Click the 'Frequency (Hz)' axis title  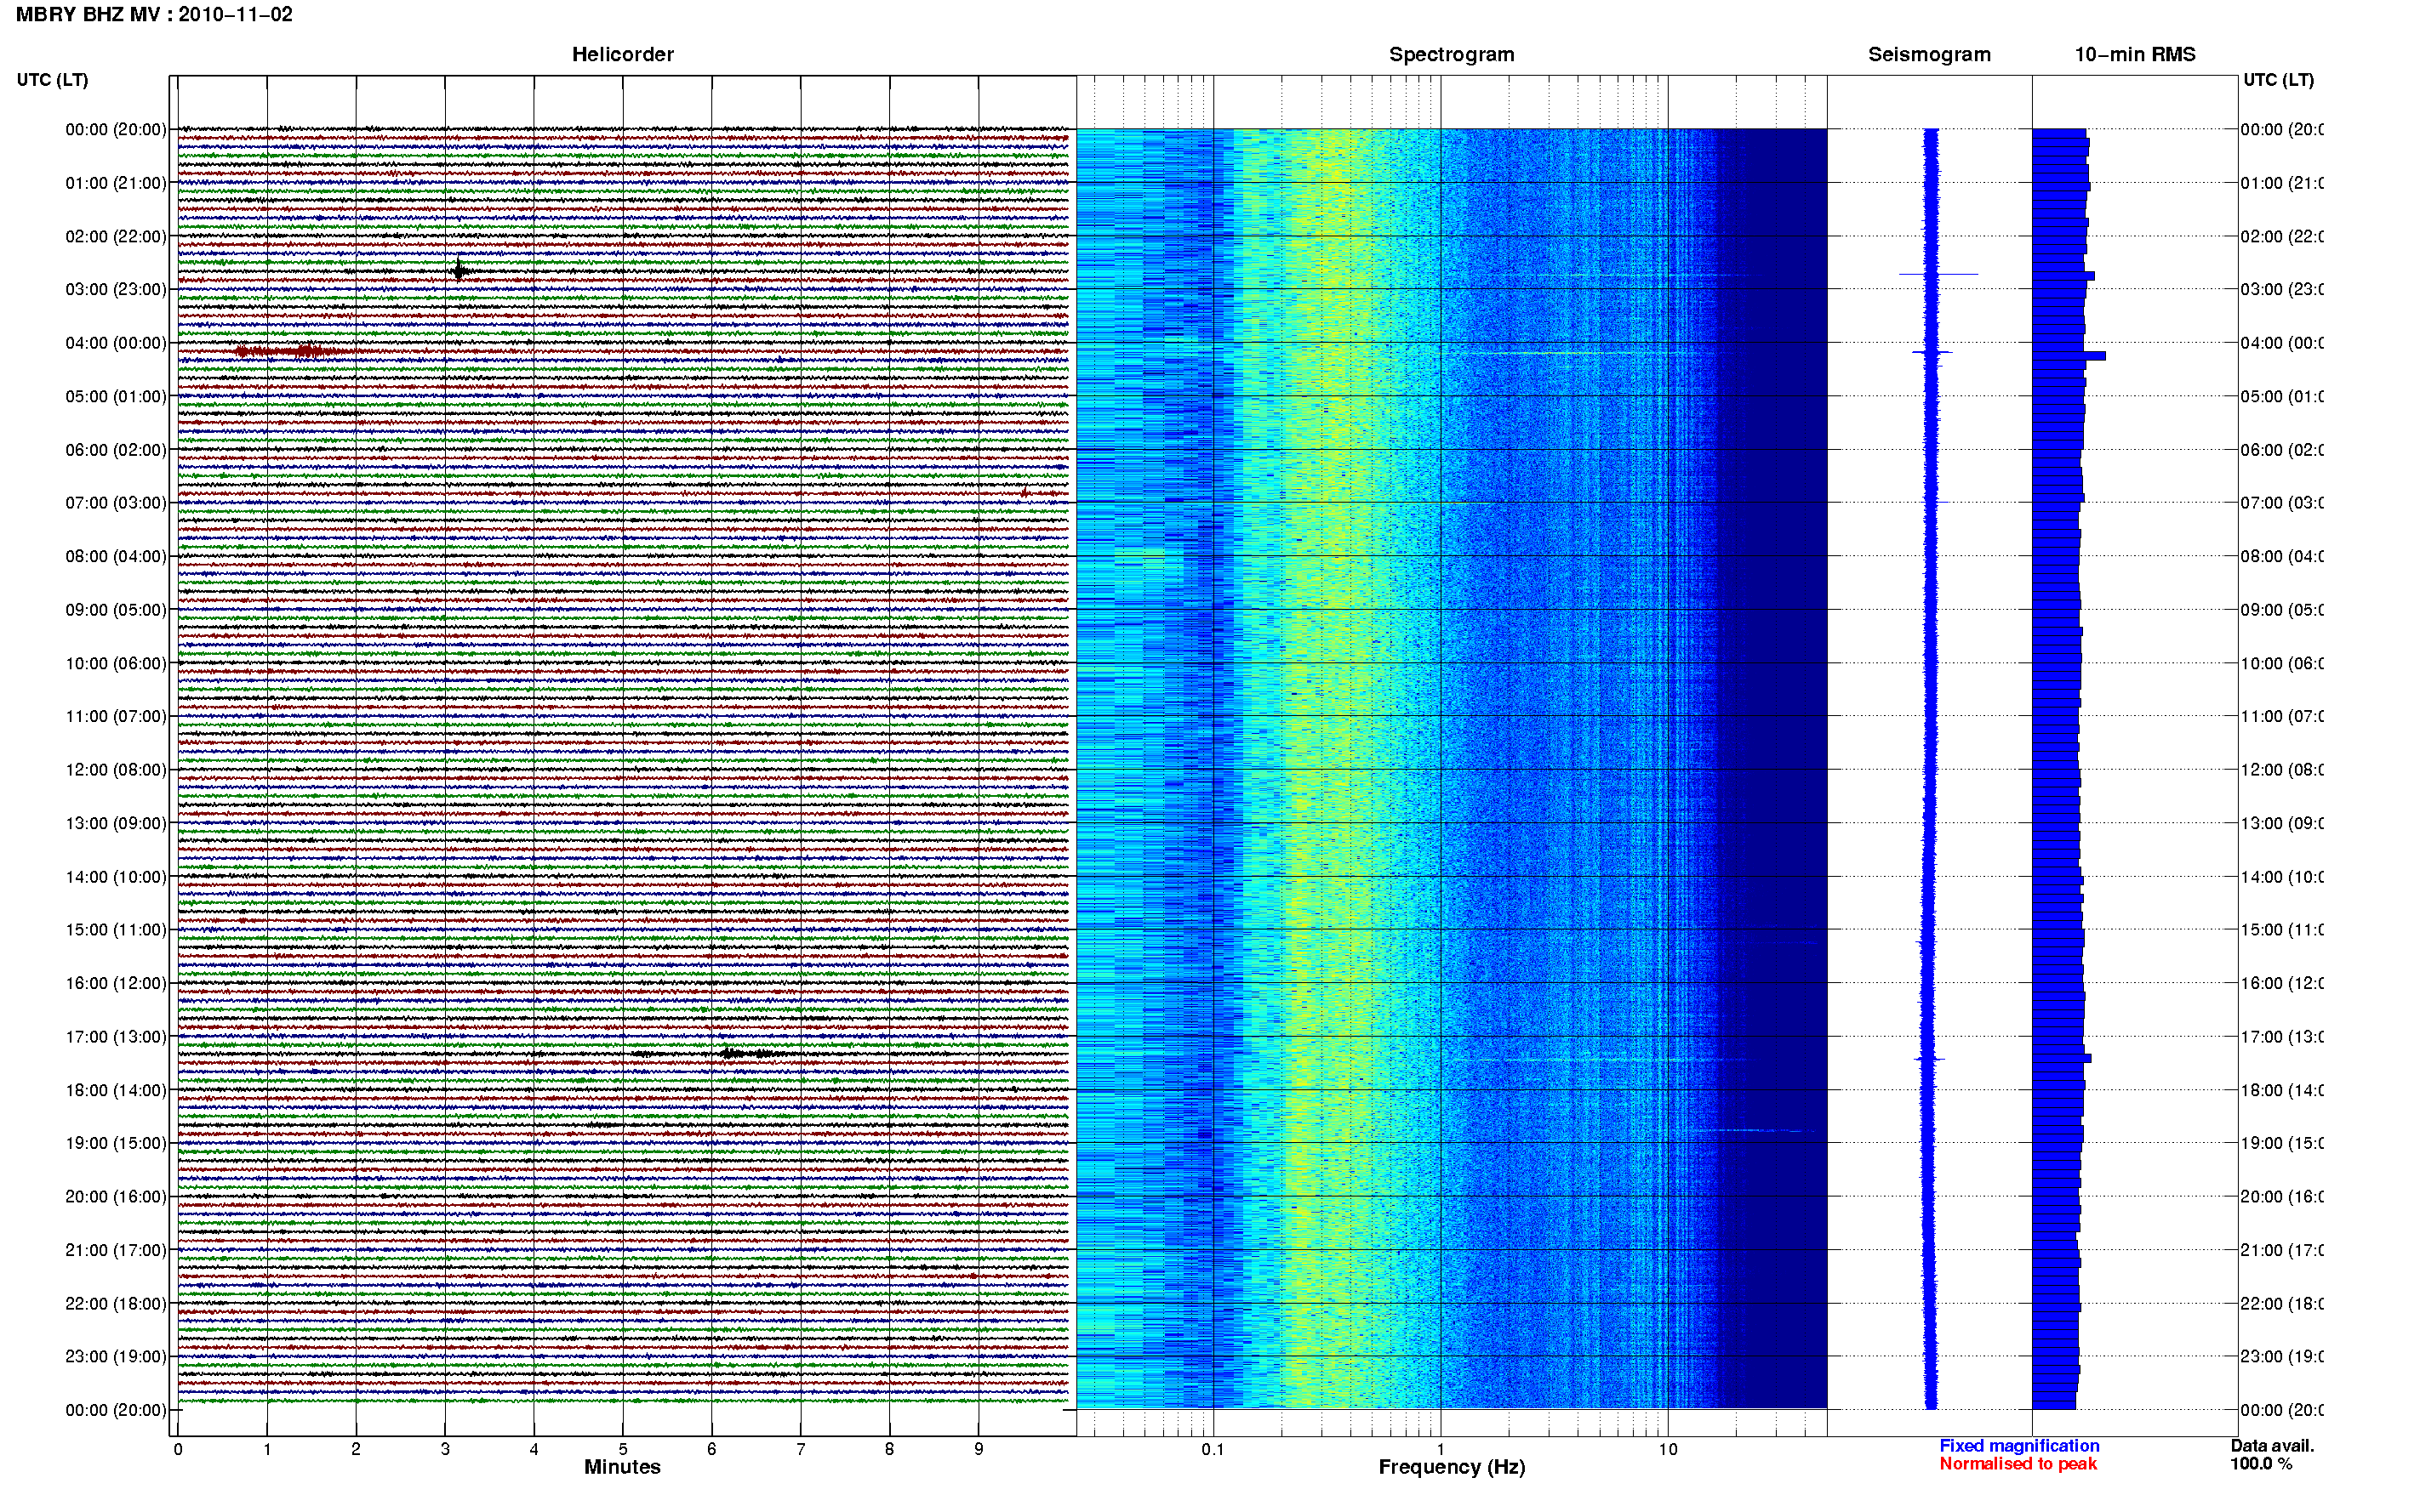1452,1467
